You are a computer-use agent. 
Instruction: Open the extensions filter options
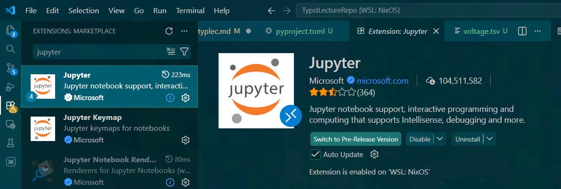pyautogui.click(x=184, y=52)
